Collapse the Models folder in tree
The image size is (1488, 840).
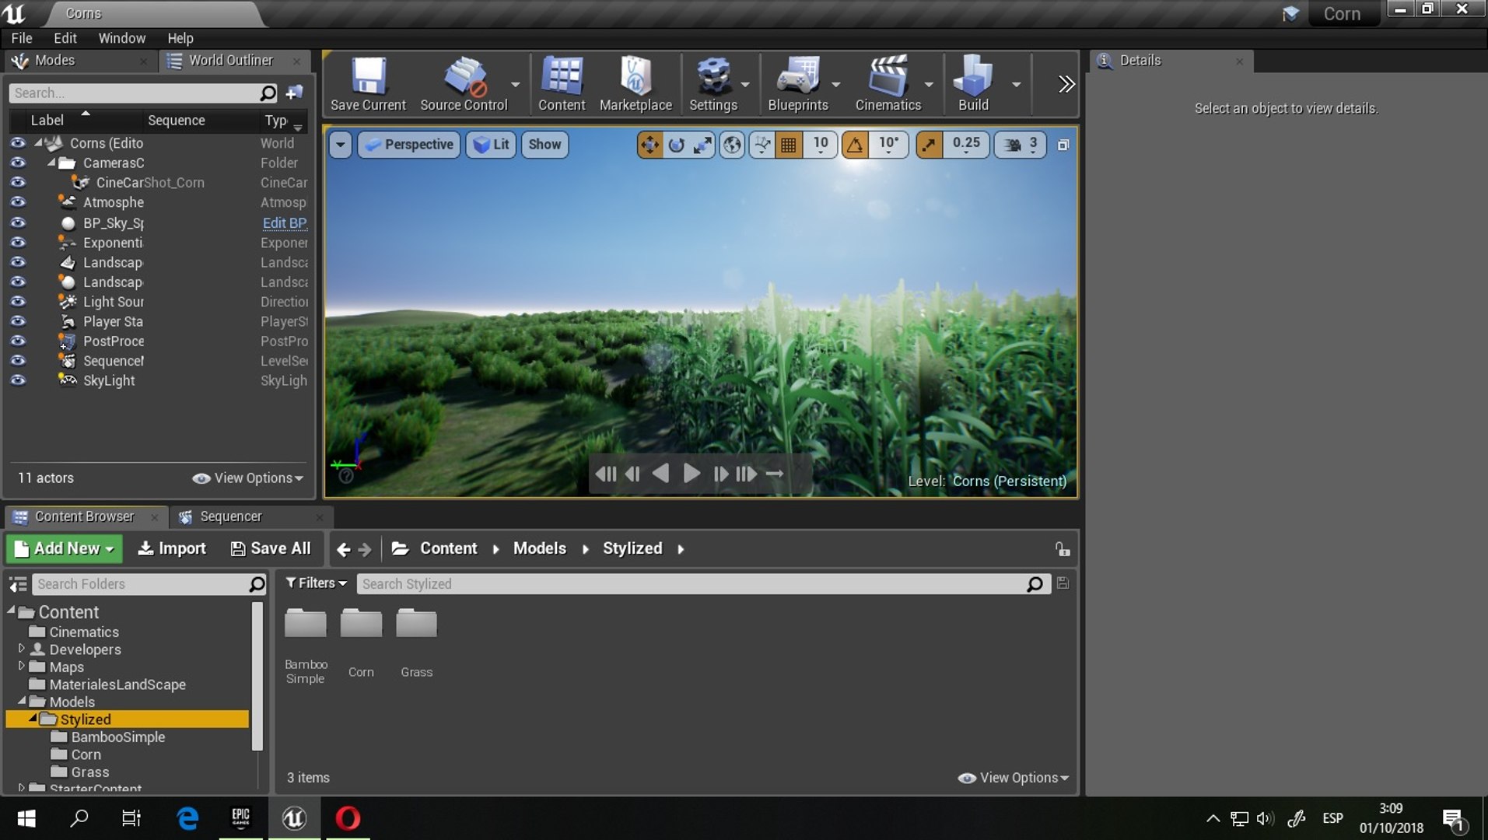point(22,701)
